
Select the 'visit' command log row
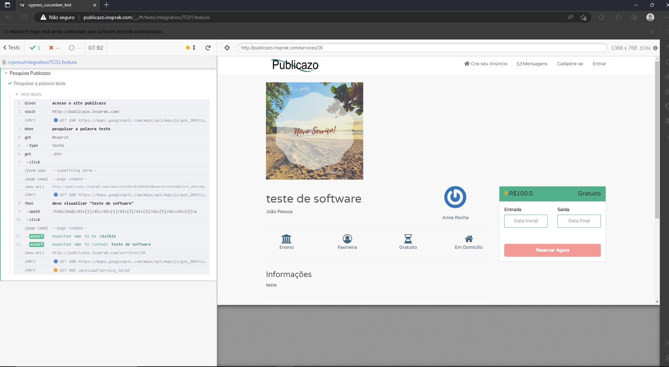click(111, 112)
